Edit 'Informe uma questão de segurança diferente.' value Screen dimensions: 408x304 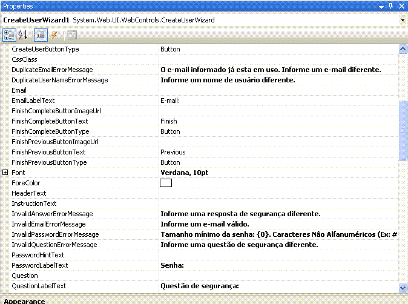pos(278,245)
